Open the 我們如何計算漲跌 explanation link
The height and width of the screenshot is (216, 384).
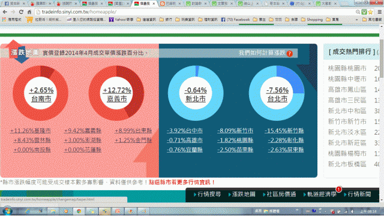click(x=262, y=53)
